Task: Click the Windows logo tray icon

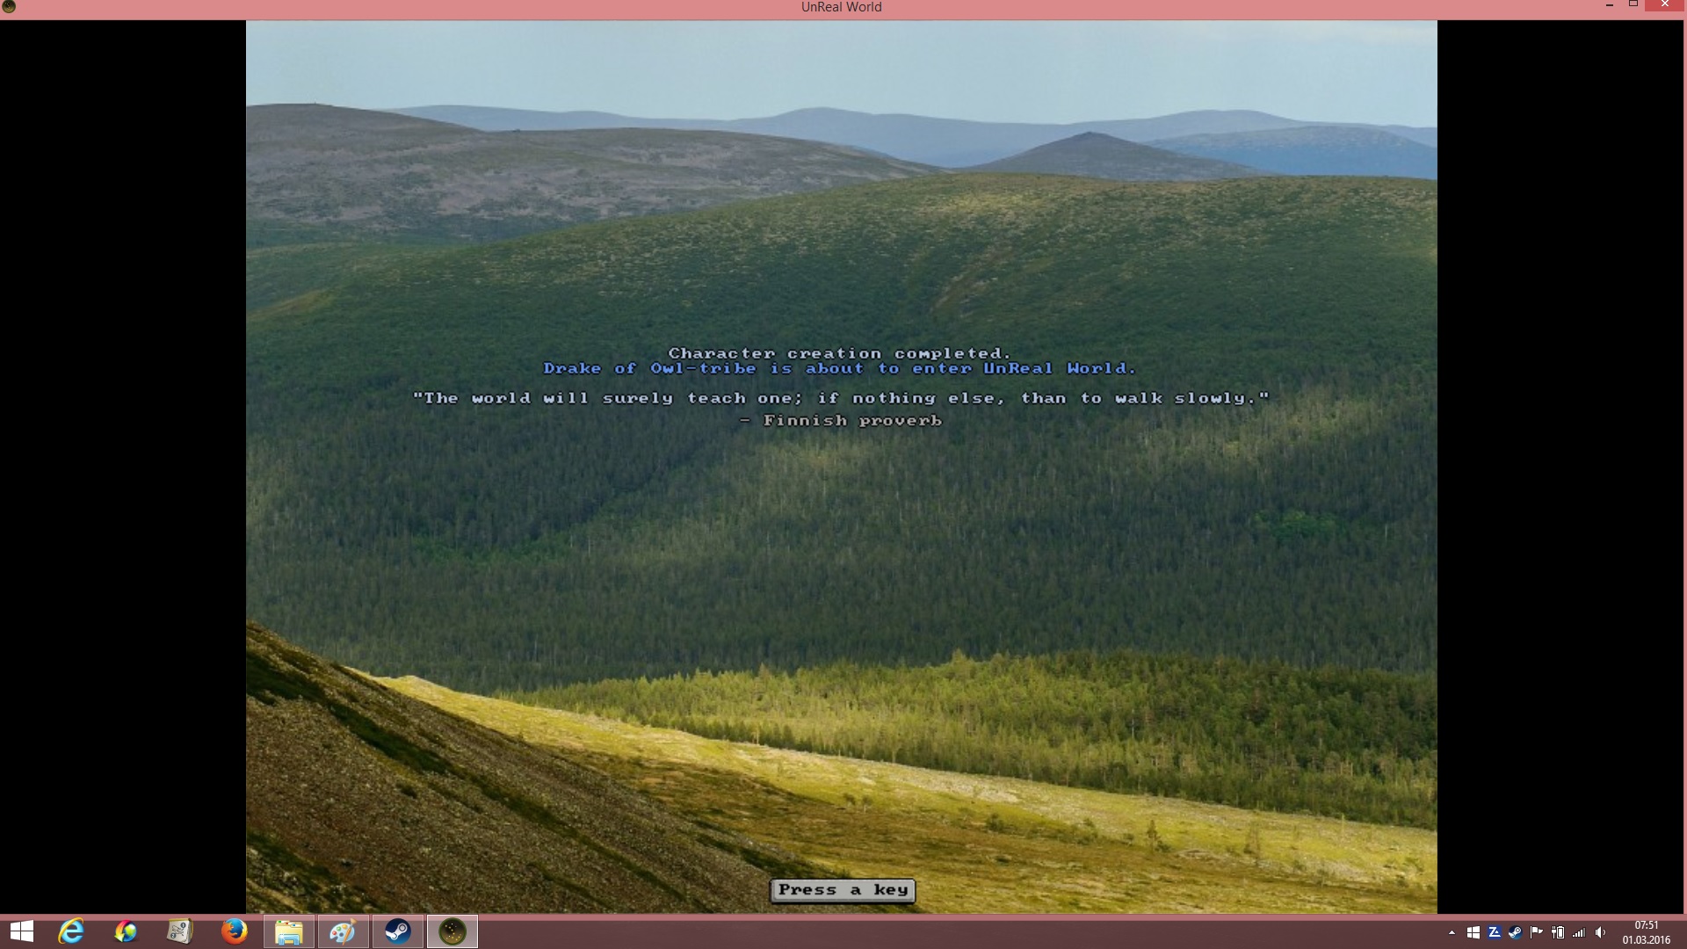Action: (1473, 932)
